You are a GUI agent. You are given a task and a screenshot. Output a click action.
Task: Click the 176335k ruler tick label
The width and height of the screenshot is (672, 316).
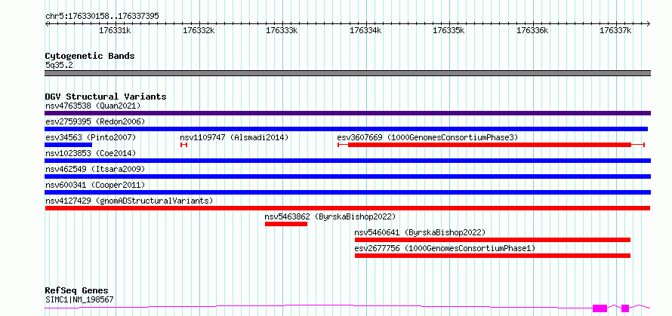pyautogui.click(x=449, y=31)
